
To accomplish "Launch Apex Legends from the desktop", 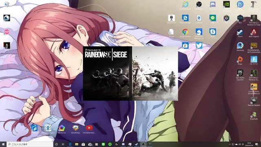I will pos(254,32).
